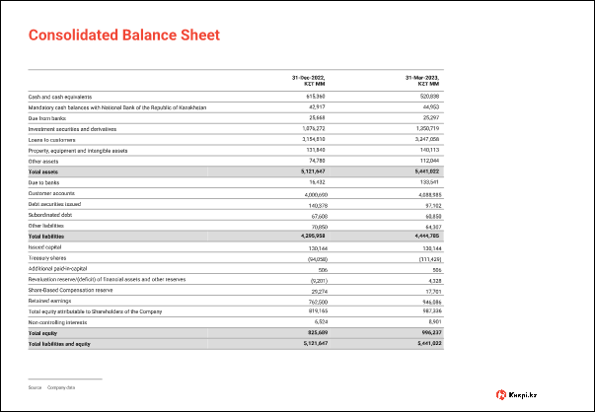The image size is (595, 412).
Task: Select the Total assets row label
Action: 42,172
